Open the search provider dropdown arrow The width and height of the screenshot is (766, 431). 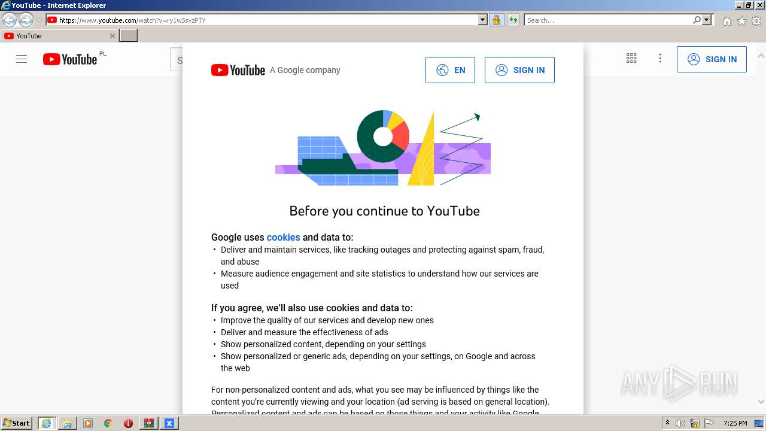(x=707, y=20)
